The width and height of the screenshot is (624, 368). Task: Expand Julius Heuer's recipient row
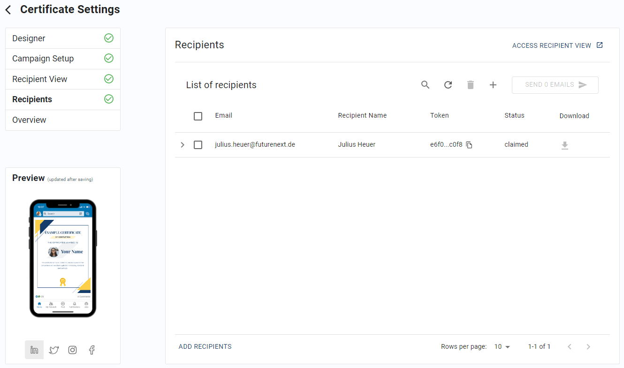(182, 144)
